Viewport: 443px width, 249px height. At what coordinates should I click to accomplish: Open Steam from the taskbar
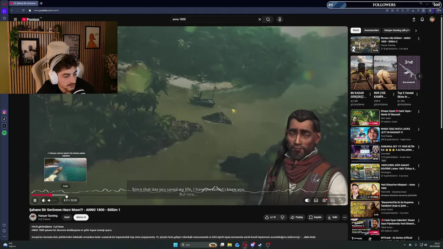[260, 245]
